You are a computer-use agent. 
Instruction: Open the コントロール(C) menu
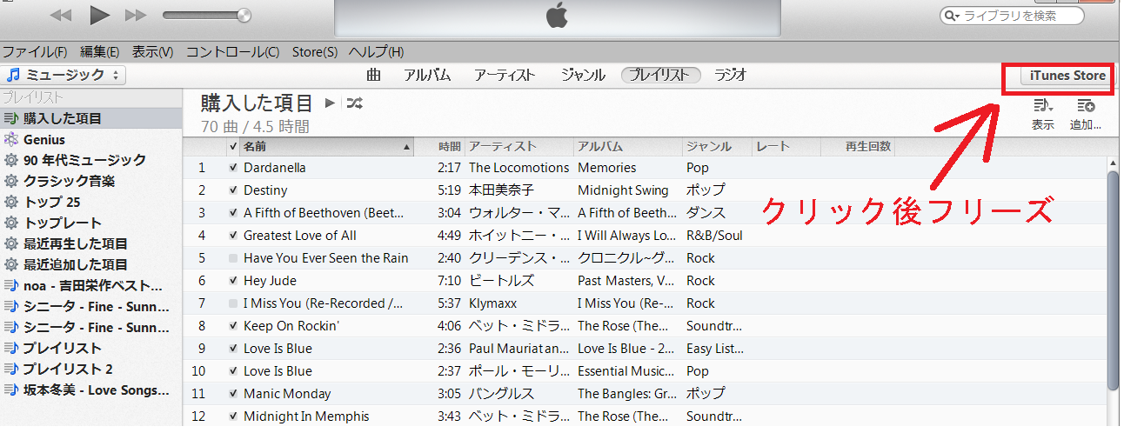click(x=232, y=52)
